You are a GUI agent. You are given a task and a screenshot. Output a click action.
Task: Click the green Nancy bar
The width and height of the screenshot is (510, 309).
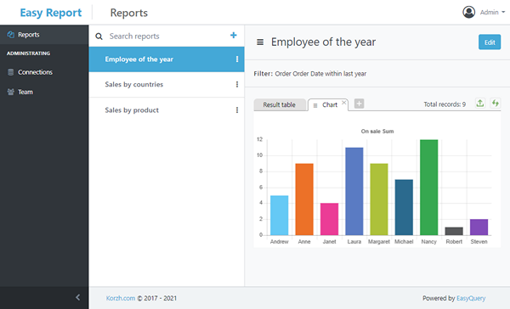429,188
